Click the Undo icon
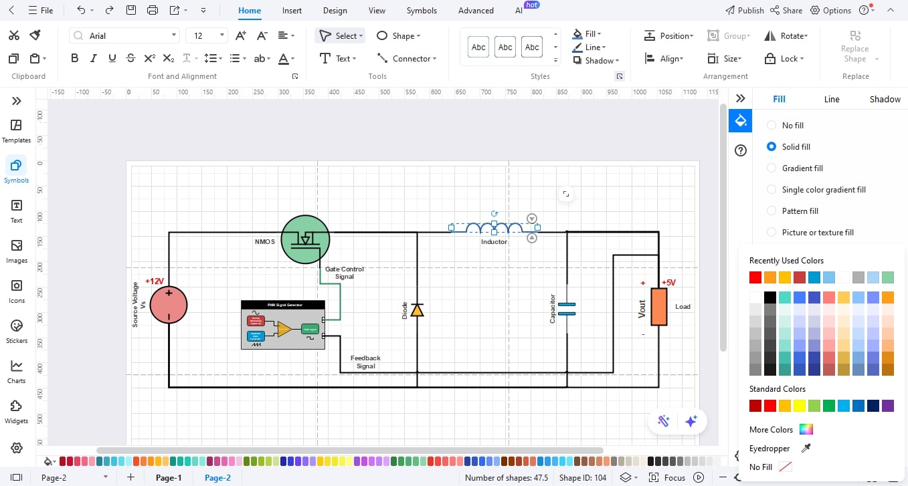This screenshot has height=486, width=908. [80, 10]
